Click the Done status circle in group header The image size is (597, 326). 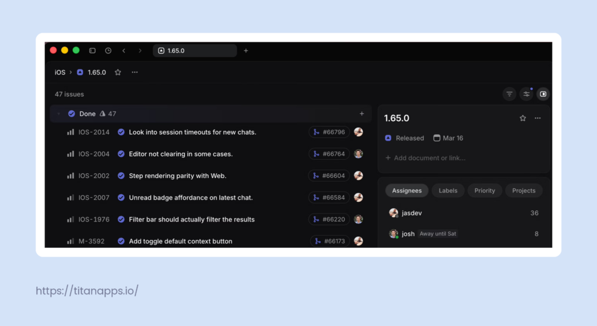coord(71,114)
